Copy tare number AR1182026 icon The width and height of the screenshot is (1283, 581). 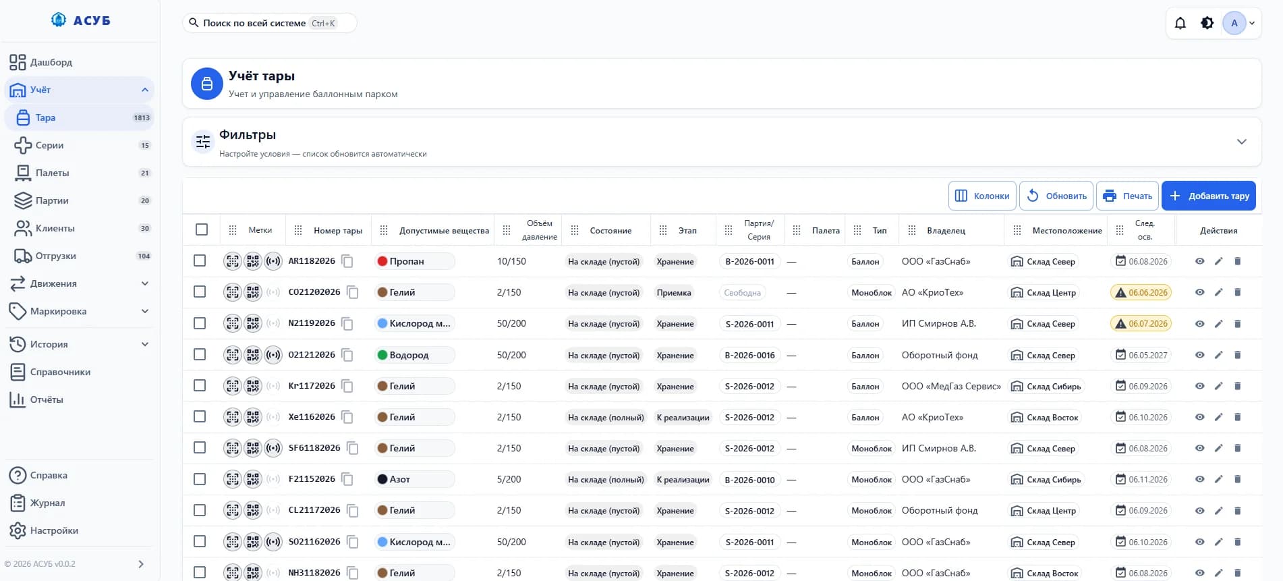(347, 261)
